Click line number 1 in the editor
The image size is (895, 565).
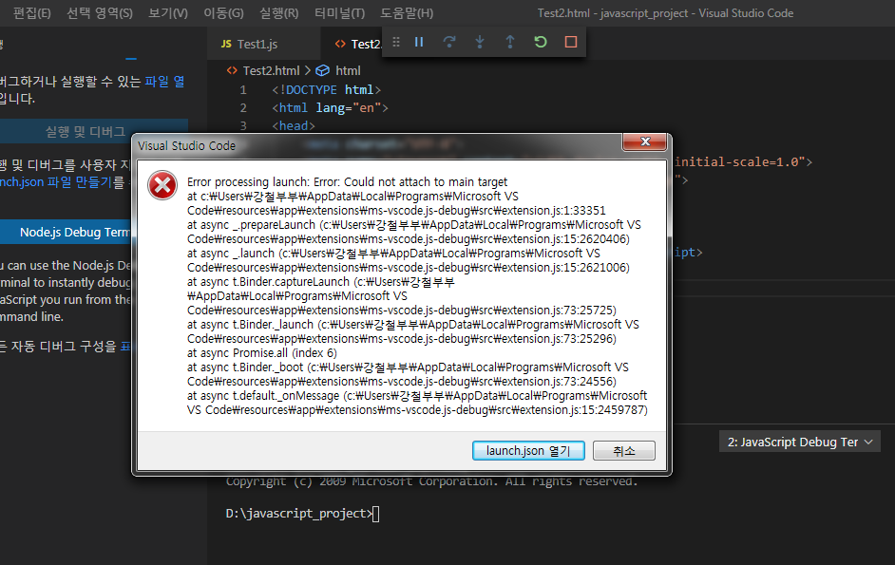[x=243, y=89]
